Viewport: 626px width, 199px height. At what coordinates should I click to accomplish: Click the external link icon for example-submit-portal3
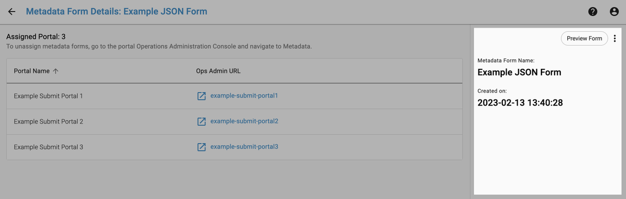pyautogui.click(x=202, y=147)
